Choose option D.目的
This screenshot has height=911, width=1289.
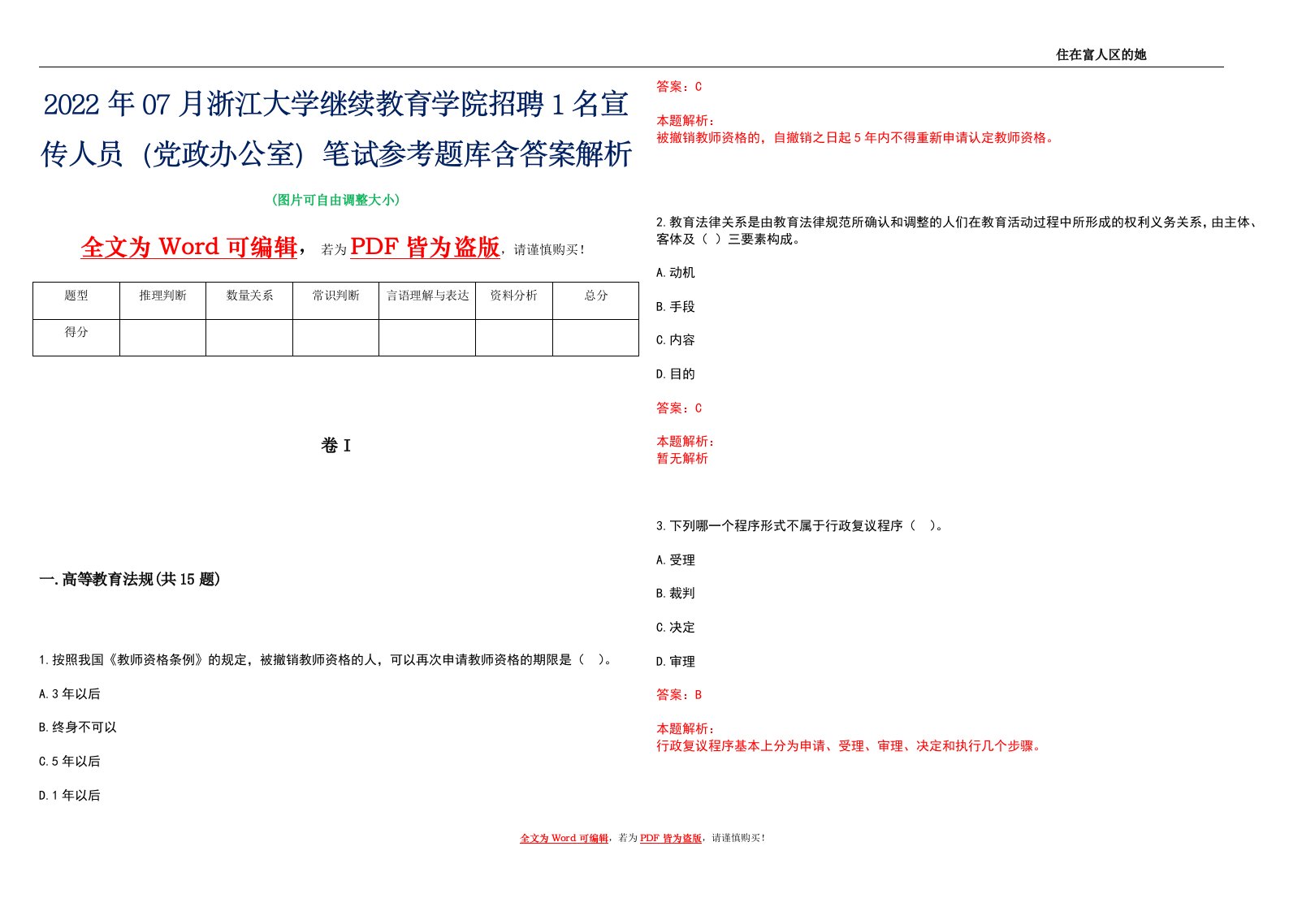click(676, 374)
